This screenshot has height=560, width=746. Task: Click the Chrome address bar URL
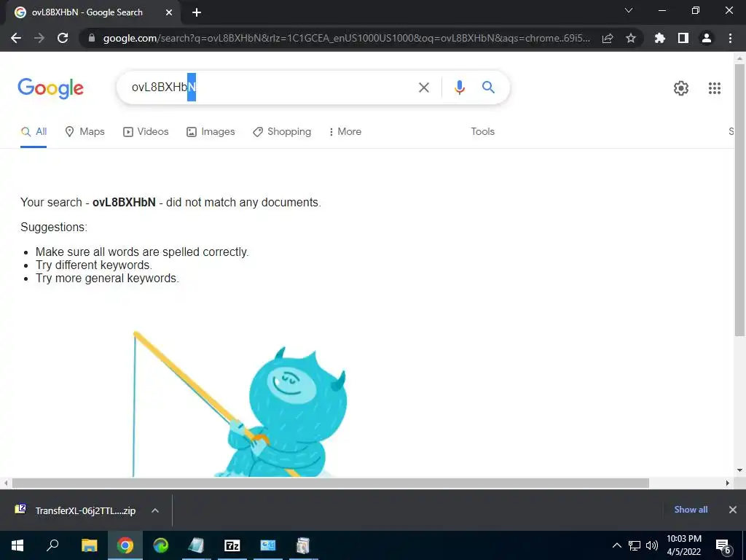click(346, 38)
